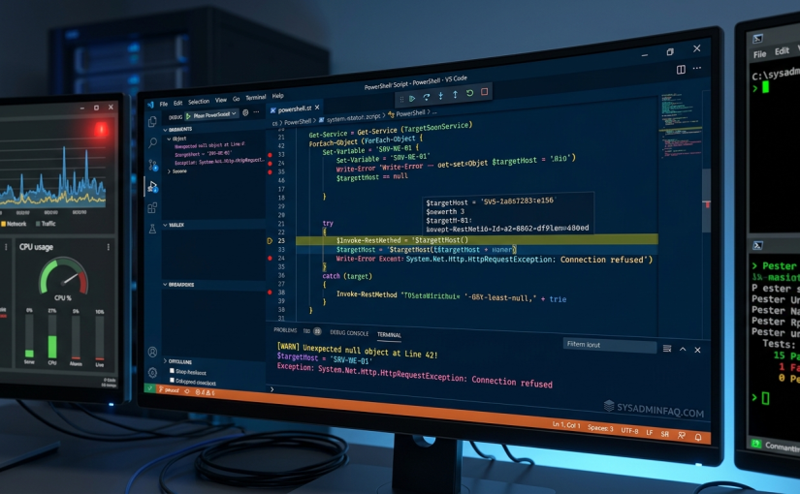The height and width of the screenshot is (494, 800).
Task: Step over in the debug toolbar
Action: coord(427,97)
